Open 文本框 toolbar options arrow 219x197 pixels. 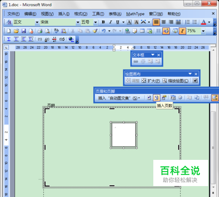tap(153, 55)
